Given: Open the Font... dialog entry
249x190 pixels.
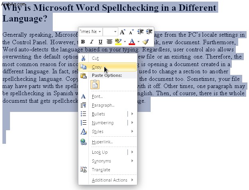Looking at the screenshot, I should tap(108, 96).
